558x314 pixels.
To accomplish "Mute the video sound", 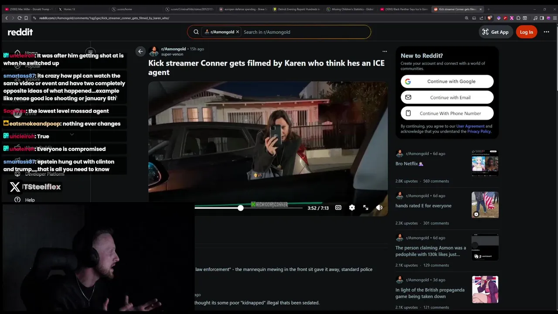I will coord(379,208).
